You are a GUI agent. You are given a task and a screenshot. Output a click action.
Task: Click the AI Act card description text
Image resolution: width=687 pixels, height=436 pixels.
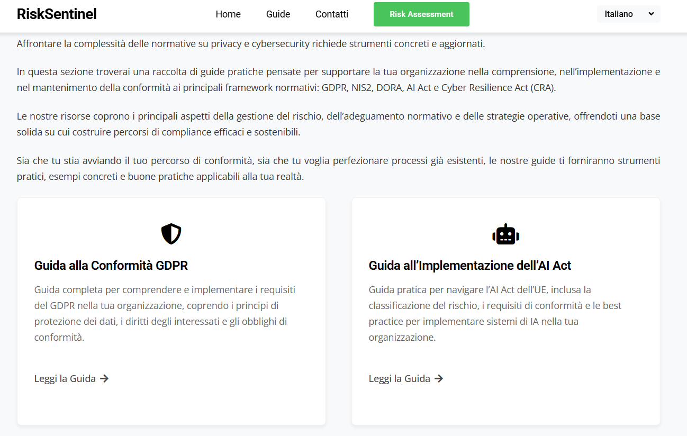(495, 313)
